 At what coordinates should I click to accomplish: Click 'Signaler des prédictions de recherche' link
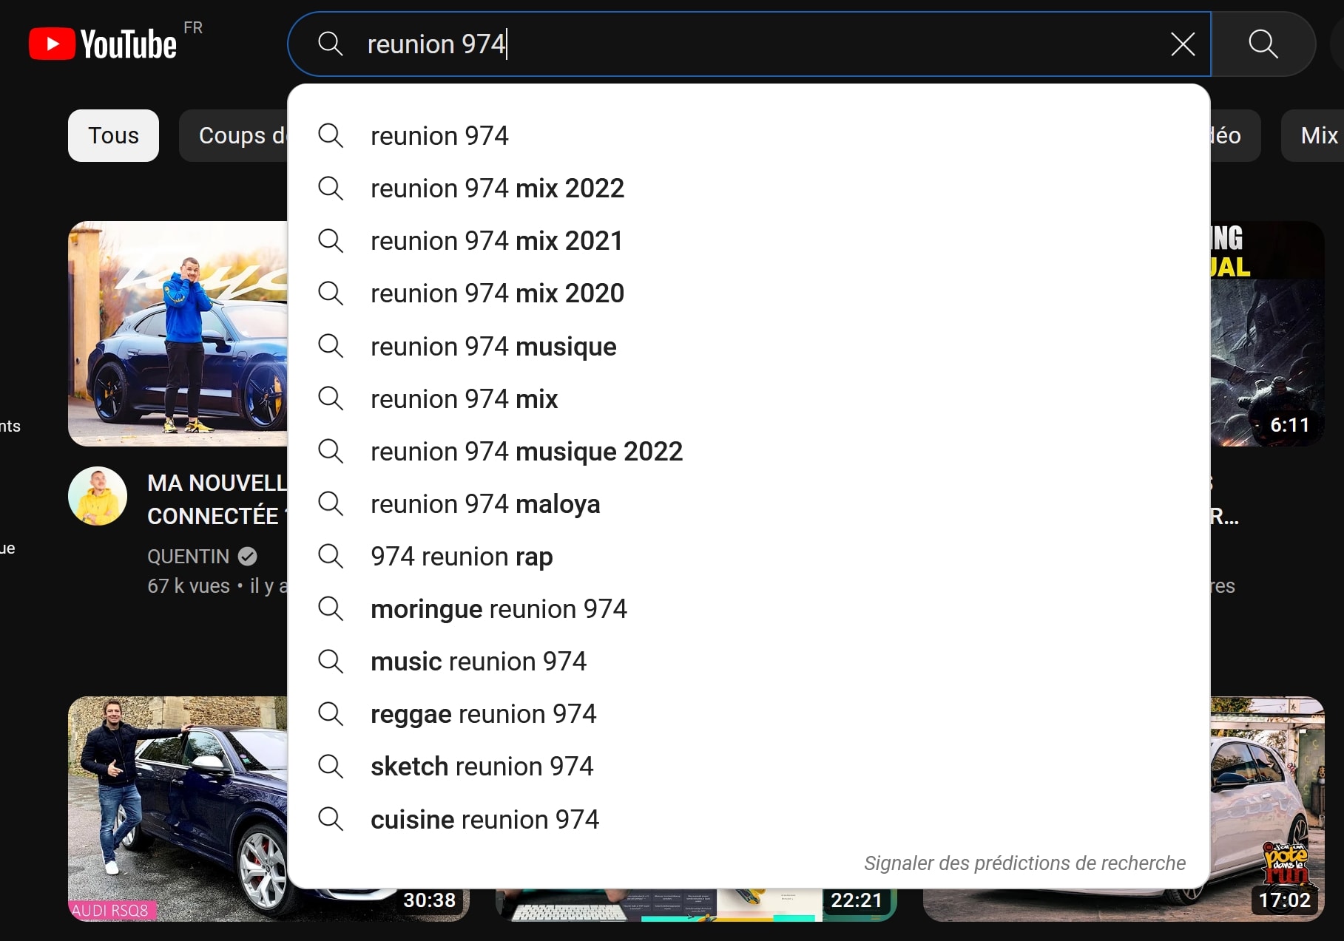[1024, 863]
